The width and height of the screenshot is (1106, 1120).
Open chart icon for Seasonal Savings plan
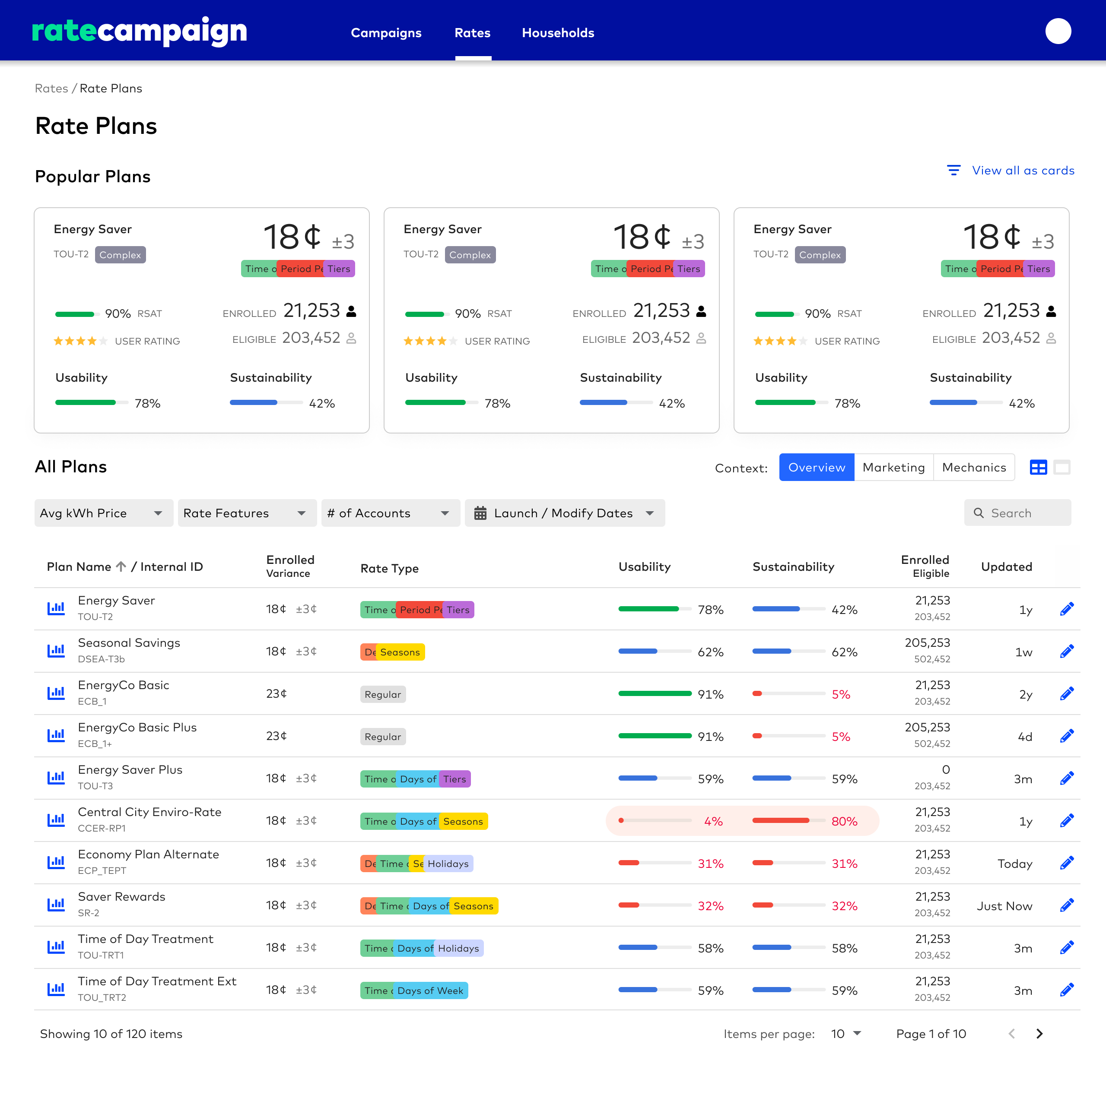click(56, 651)
